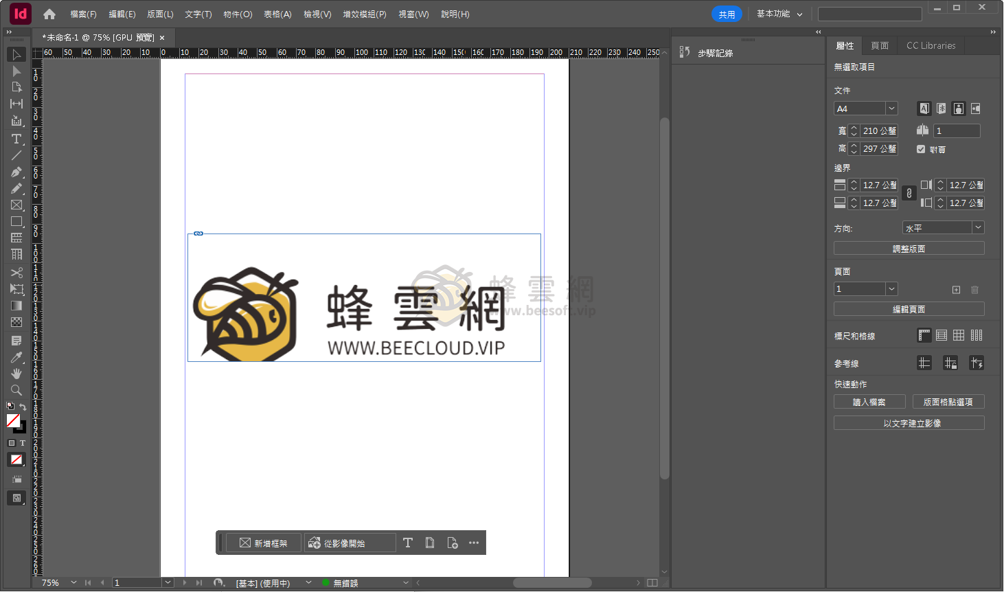This screenshot has width=1004, height=592.
Task: Open the status bar page number dropdown
Action: pyautogui.click(x=168, y=582)
